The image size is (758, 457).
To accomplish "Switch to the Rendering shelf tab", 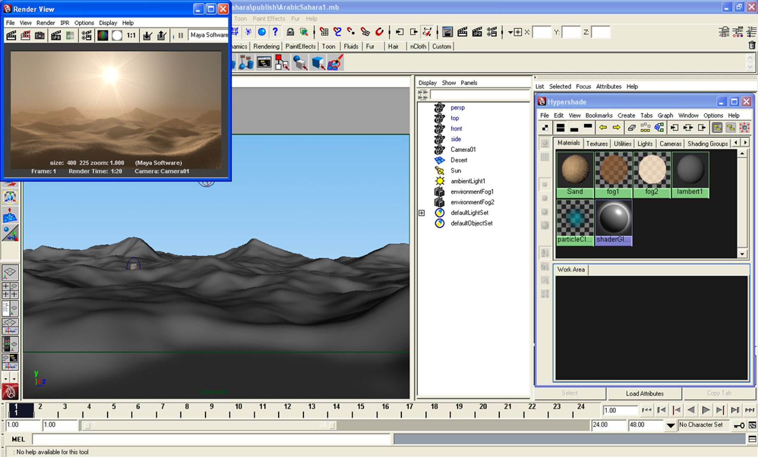I will 266,47.
